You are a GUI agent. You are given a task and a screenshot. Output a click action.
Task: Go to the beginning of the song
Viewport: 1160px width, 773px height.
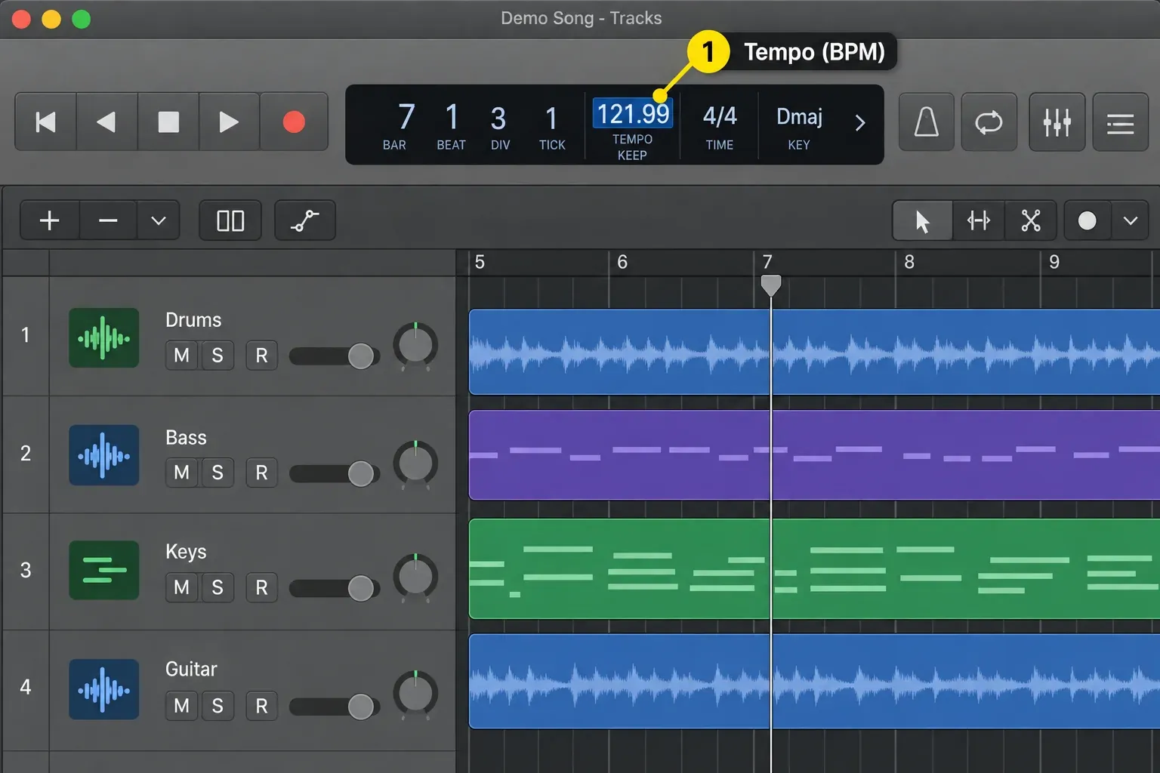click(x=46, y=122)
